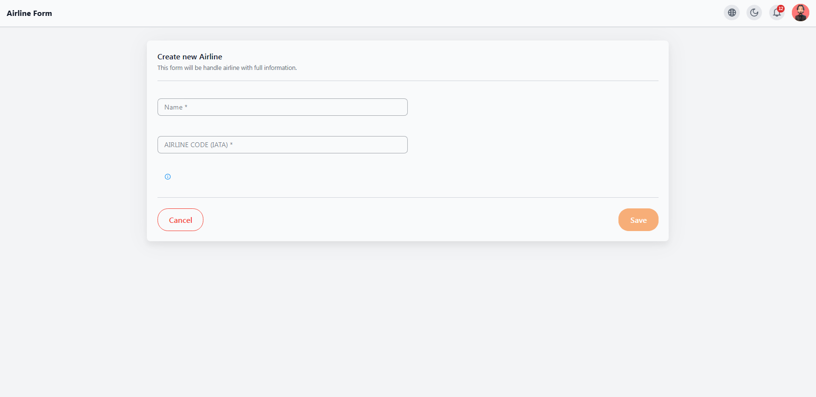Click the asterisk after AIRLINE CODE (IATA)

click(231, 144)
